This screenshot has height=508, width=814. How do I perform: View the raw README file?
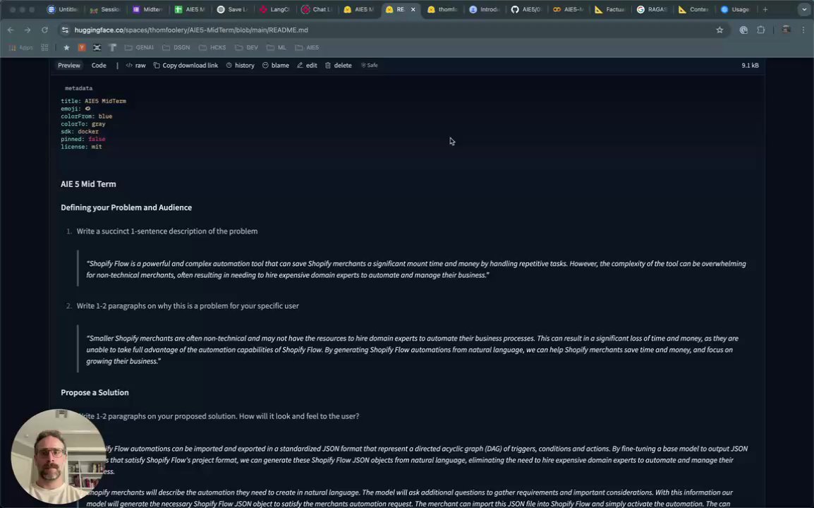135,66
